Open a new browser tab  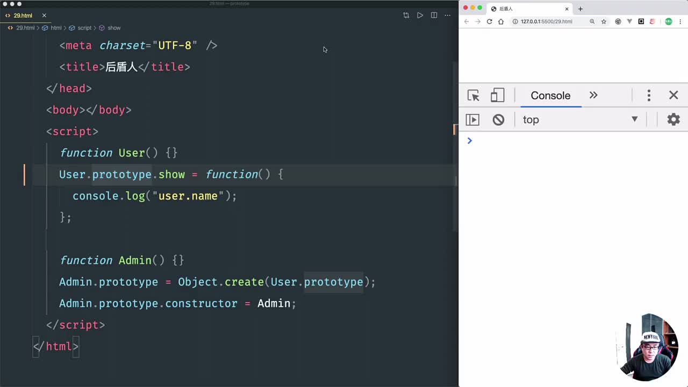580,9
